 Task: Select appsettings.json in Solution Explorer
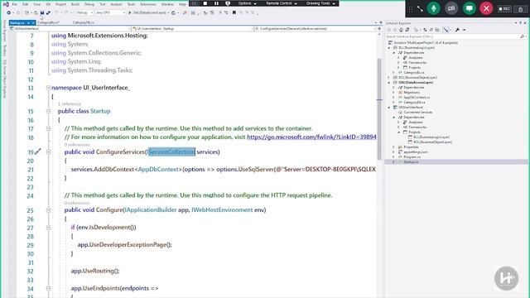coord(416,152)
